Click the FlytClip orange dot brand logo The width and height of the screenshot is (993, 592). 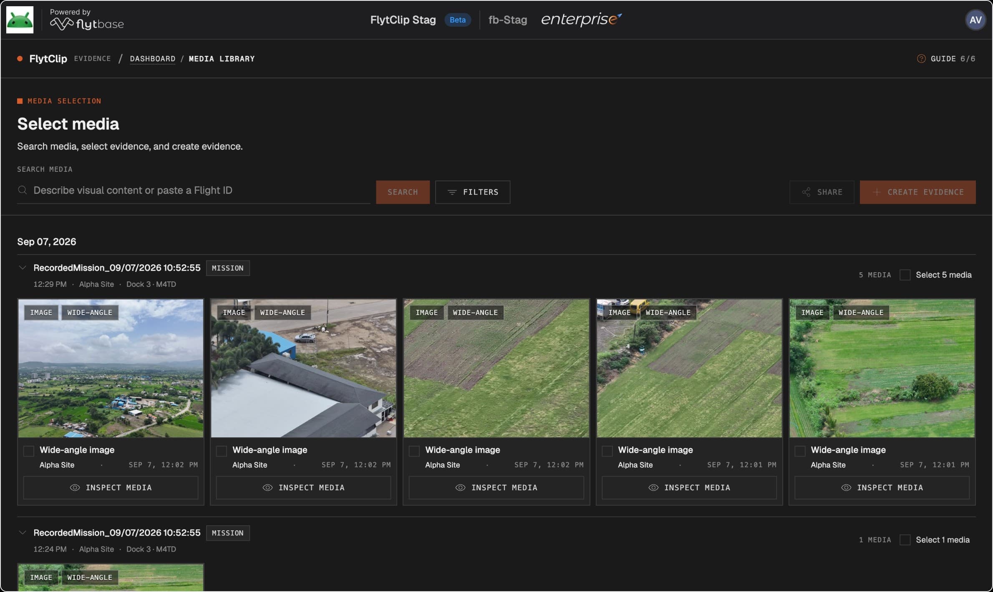[x=20, y=59]
